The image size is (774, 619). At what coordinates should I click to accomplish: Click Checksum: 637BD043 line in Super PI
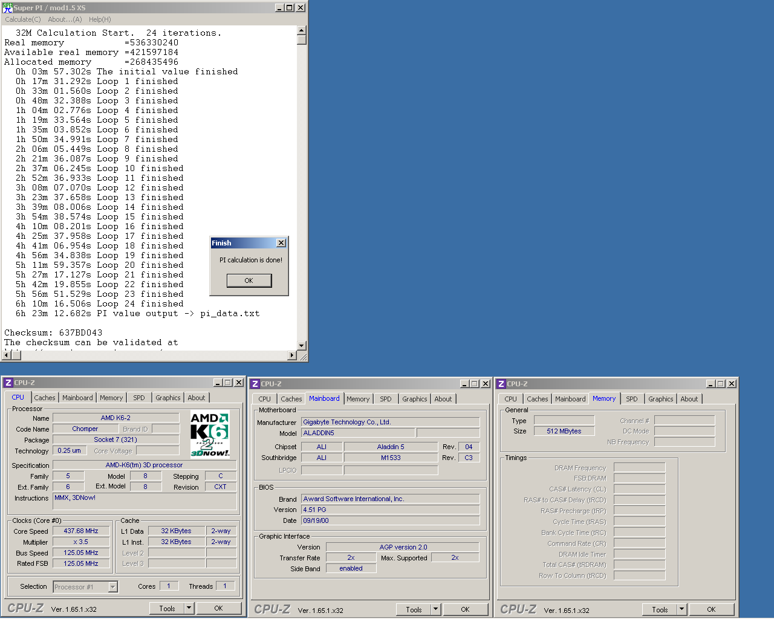pyautogui.click(x=53, y=333)
